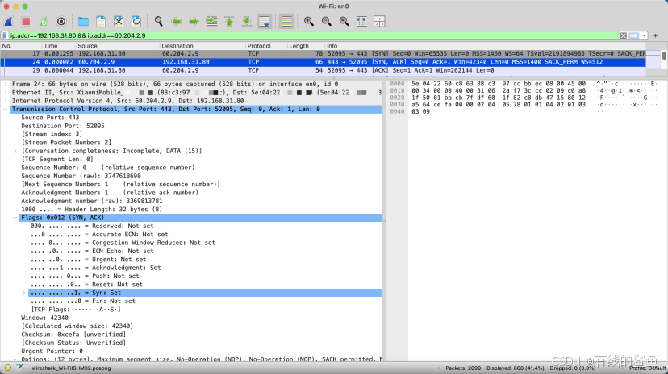The height and width of the screenshot is (374, 668).
Task: Open the find packet magnifier
Action: (158, 21)
